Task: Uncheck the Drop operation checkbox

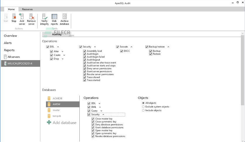Action: pyautogui.click(x=51, y=59)
